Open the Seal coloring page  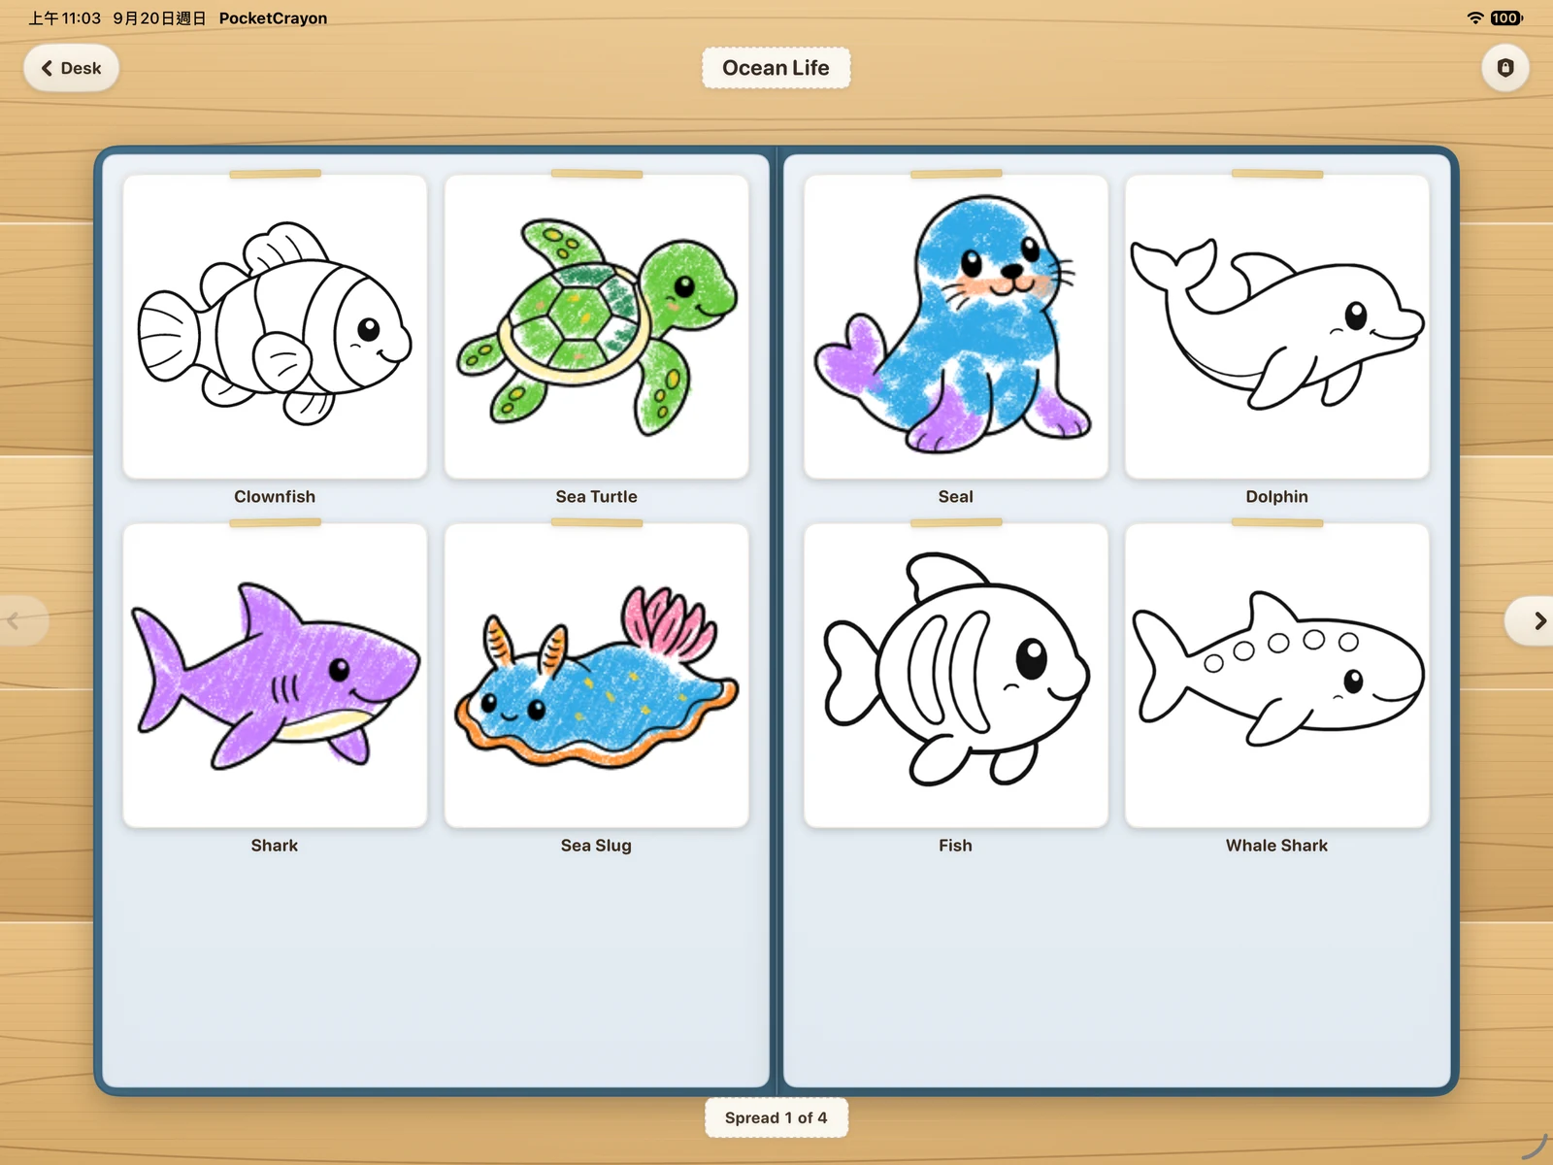pos(956,326)
